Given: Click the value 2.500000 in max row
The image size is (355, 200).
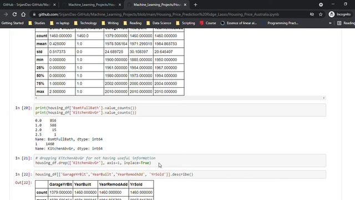Looking at the screenshot, I should (62, 92).
